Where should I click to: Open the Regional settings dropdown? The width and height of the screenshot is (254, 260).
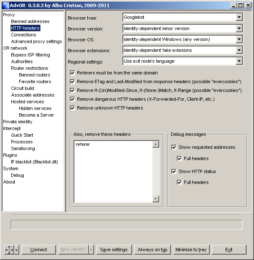point(239,61)
